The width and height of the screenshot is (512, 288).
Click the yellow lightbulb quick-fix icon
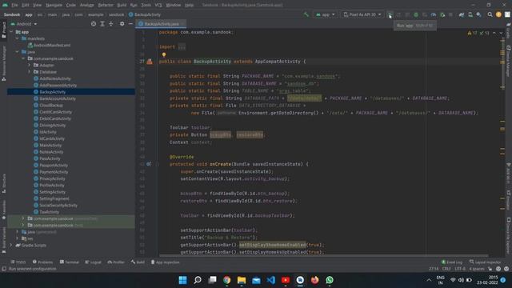pos(164,55)
